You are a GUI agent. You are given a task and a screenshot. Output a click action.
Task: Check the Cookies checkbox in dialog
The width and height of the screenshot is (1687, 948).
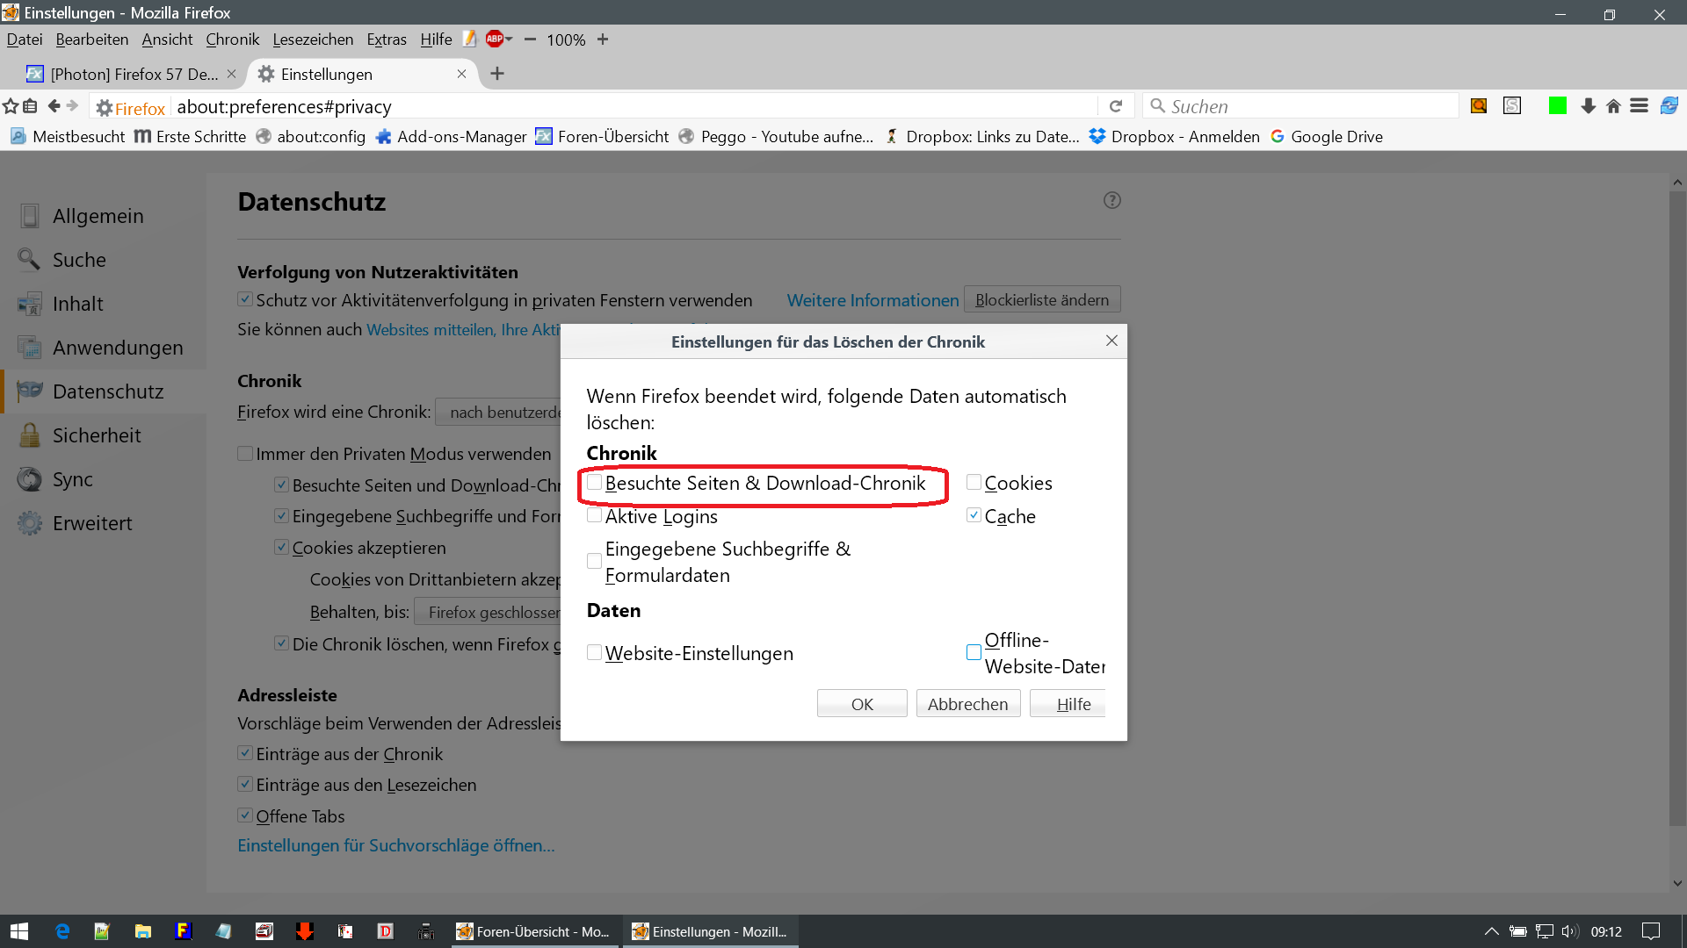click(974, 482)
